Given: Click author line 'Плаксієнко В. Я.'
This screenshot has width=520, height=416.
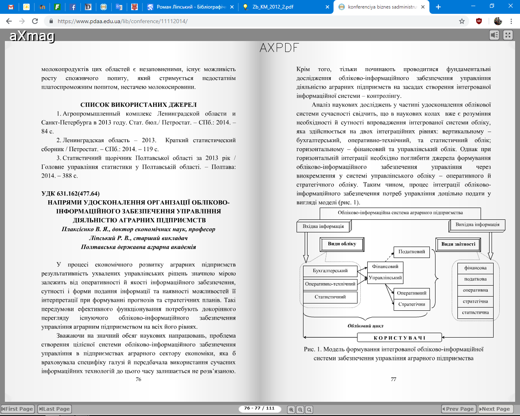Looking at the screenshot, I should tap(139, 230).
